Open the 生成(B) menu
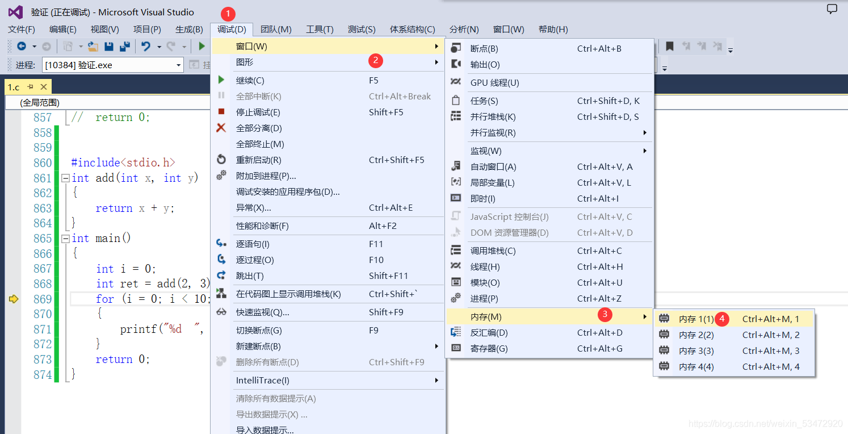The image size is (848, 434). (x=189, y=30)
